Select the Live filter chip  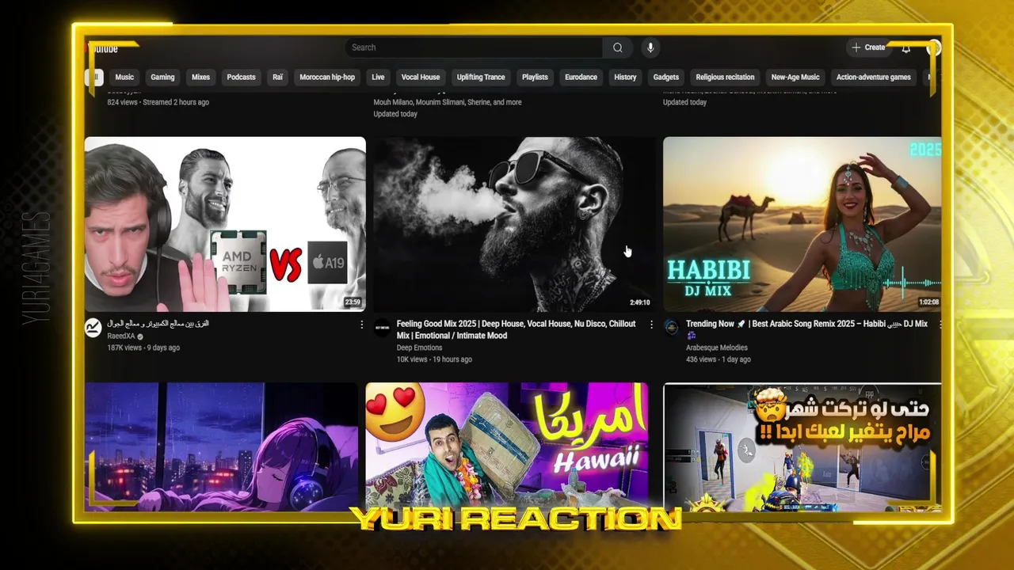click(378, 77)
